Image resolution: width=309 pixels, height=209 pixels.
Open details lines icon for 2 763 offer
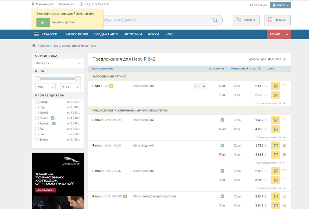click(285, 95)
